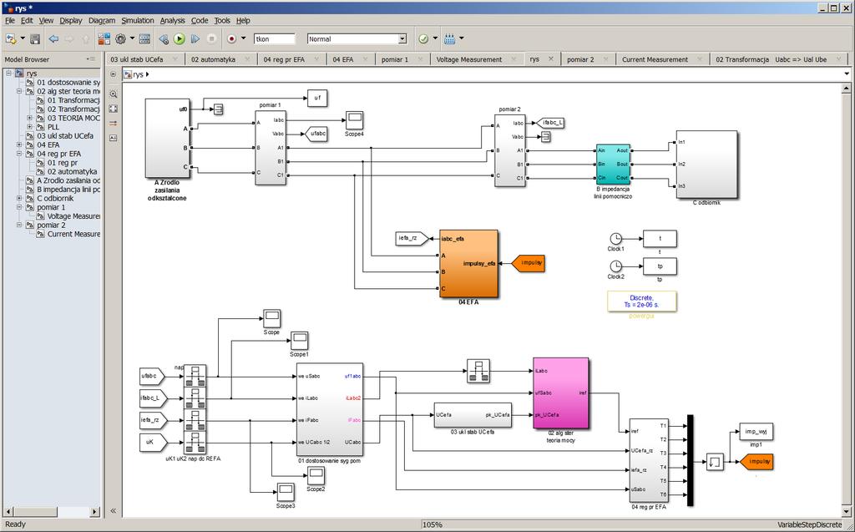This screenshot has height=532, width=855.
Task: Toggle Hide/Show Explorer Bar palette icon
Action: [x=113, y=74]
